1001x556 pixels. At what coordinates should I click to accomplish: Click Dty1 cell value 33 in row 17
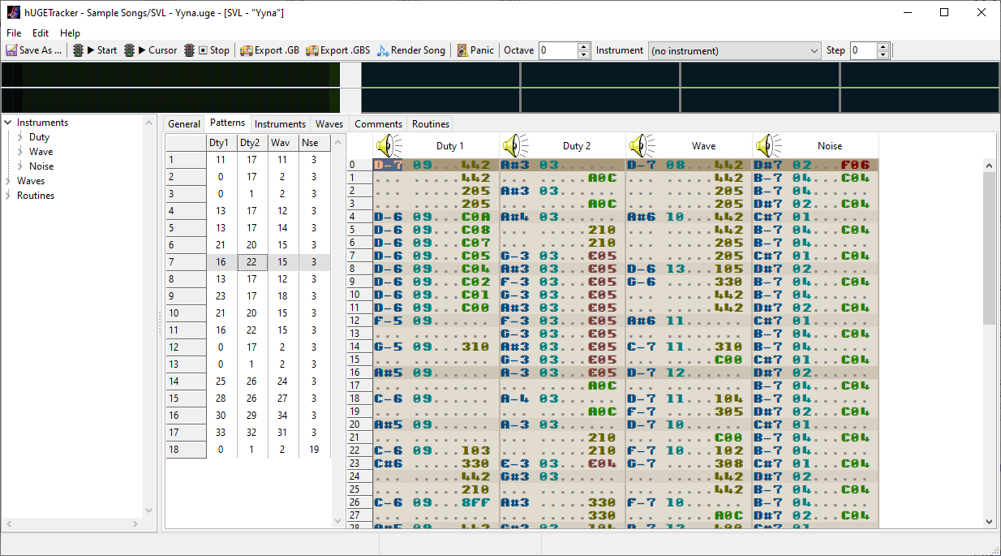(221, 433)
